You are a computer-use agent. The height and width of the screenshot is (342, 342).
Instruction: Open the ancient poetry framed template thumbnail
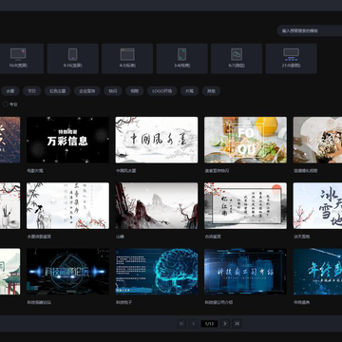pyautogui.click(x=245, y=205)
